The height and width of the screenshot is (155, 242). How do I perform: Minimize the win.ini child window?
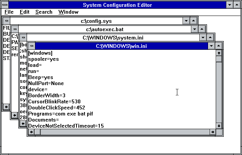coord(212,46)
